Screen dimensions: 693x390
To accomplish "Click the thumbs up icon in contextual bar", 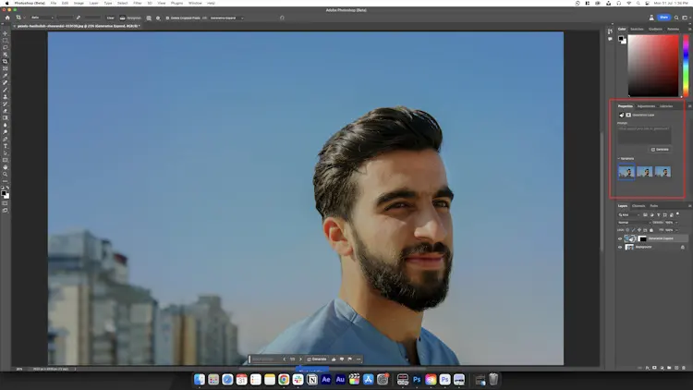I will [x=334, y=360].
